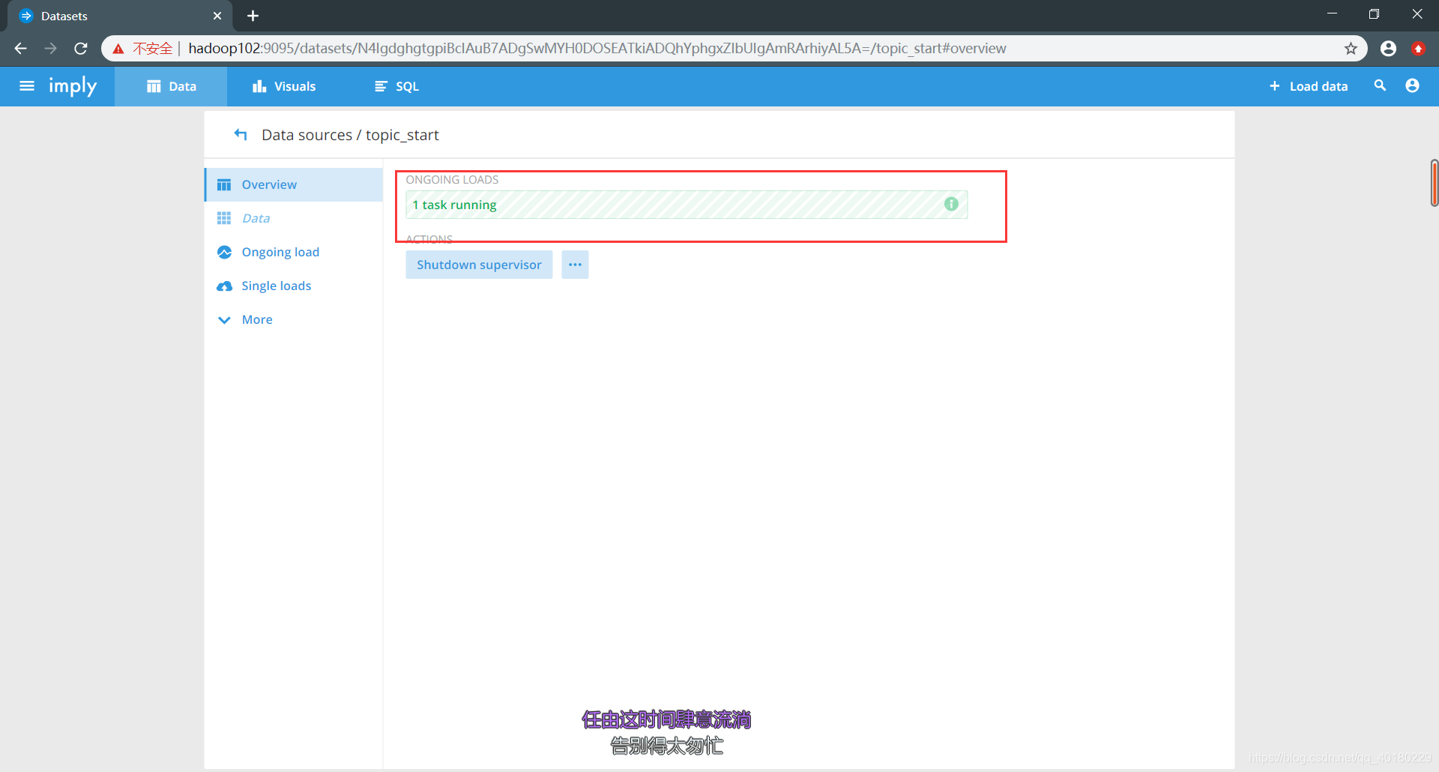Screen dimensions: 1439x772
Task: Click Shutdown supervisor button
Action: pyautogui.click(x=479, y=265)
